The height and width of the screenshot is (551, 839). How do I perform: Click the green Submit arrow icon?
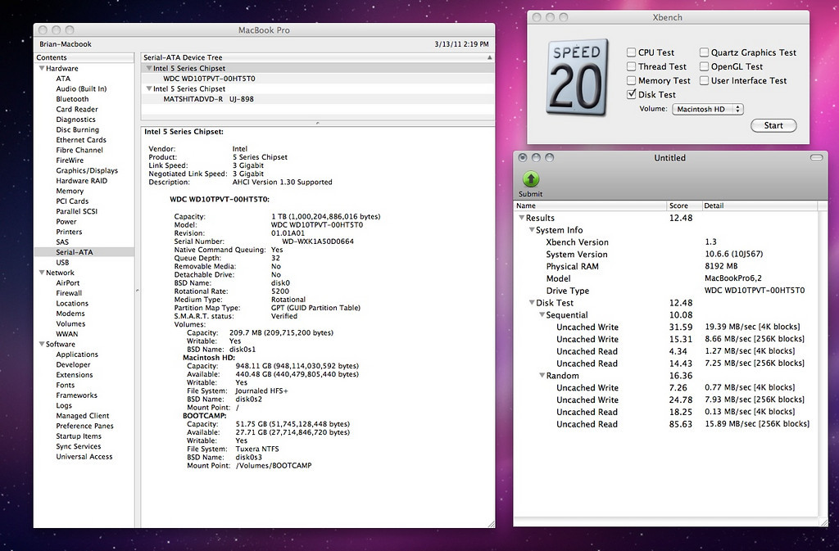[x=530, y=179]
